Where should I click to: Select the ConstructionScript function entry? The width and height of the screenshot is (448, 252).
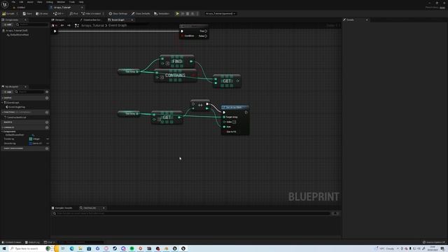pos(15,117)
